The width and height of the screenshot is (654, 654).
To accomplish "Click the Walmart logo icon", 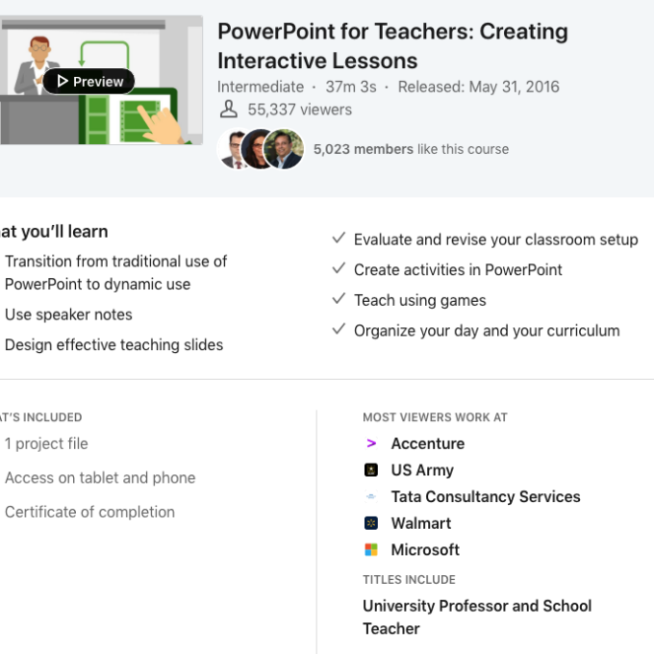I will coord(371,523).
